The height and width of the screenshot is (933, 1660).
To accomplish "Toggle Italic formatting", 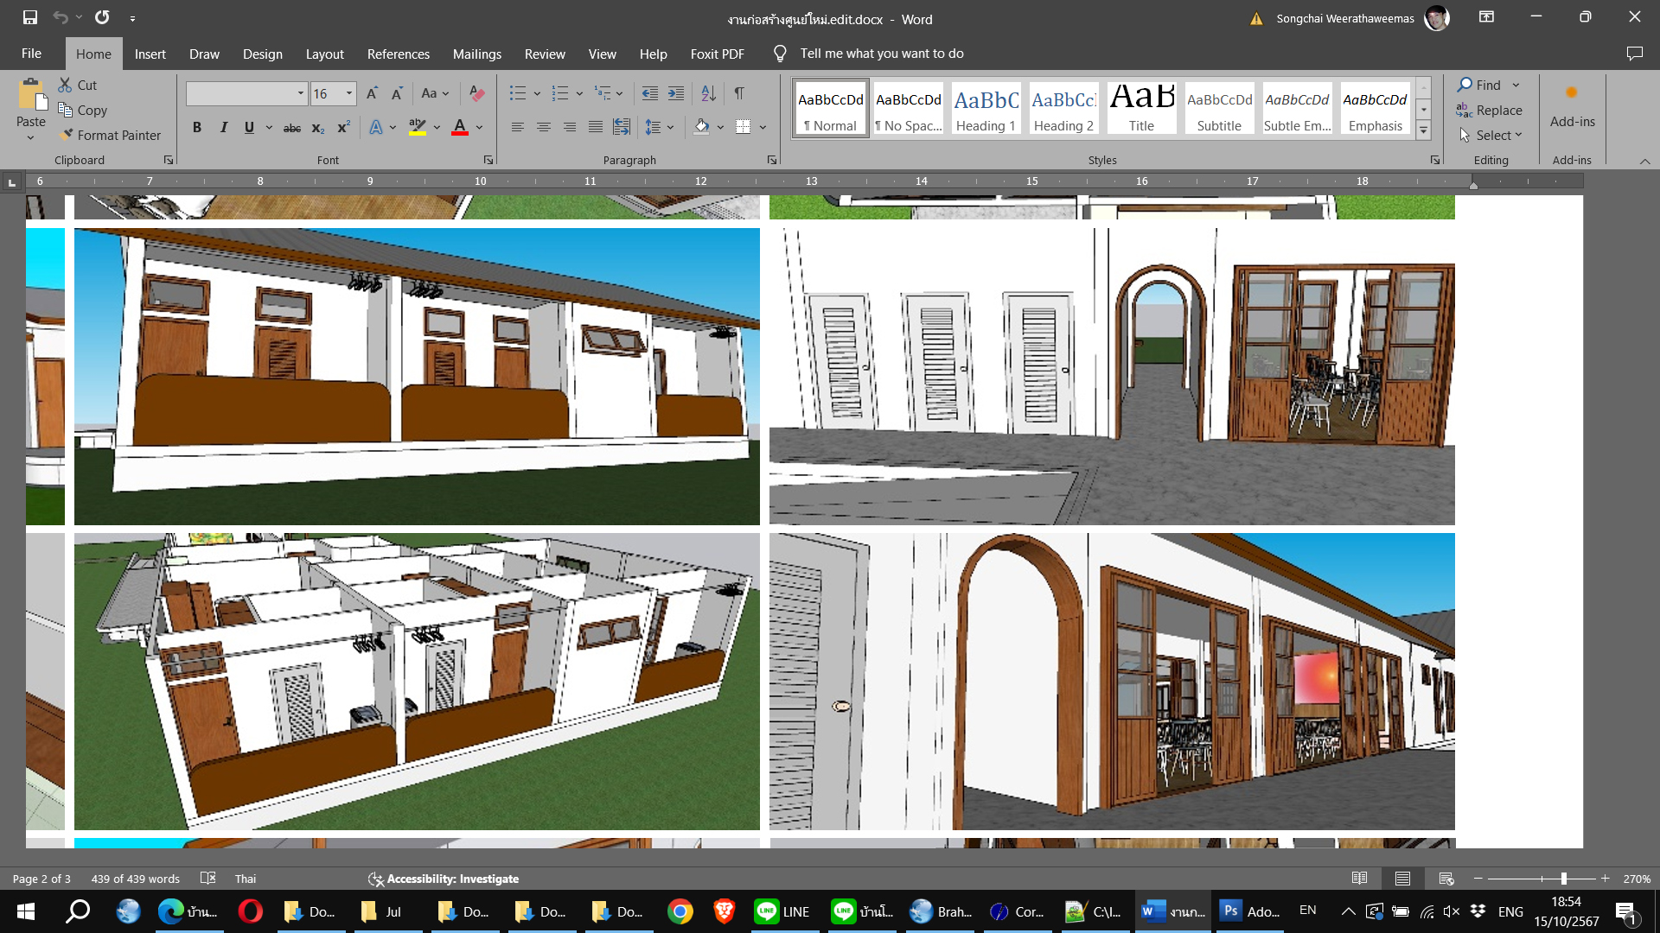I will 223,127.
